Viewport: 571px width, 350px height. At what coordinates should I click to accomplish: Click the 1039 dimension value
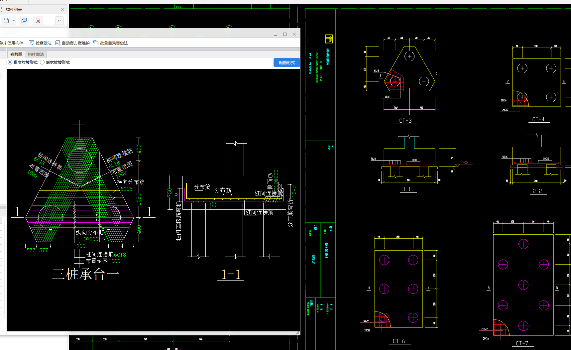[x=139, y=199]
